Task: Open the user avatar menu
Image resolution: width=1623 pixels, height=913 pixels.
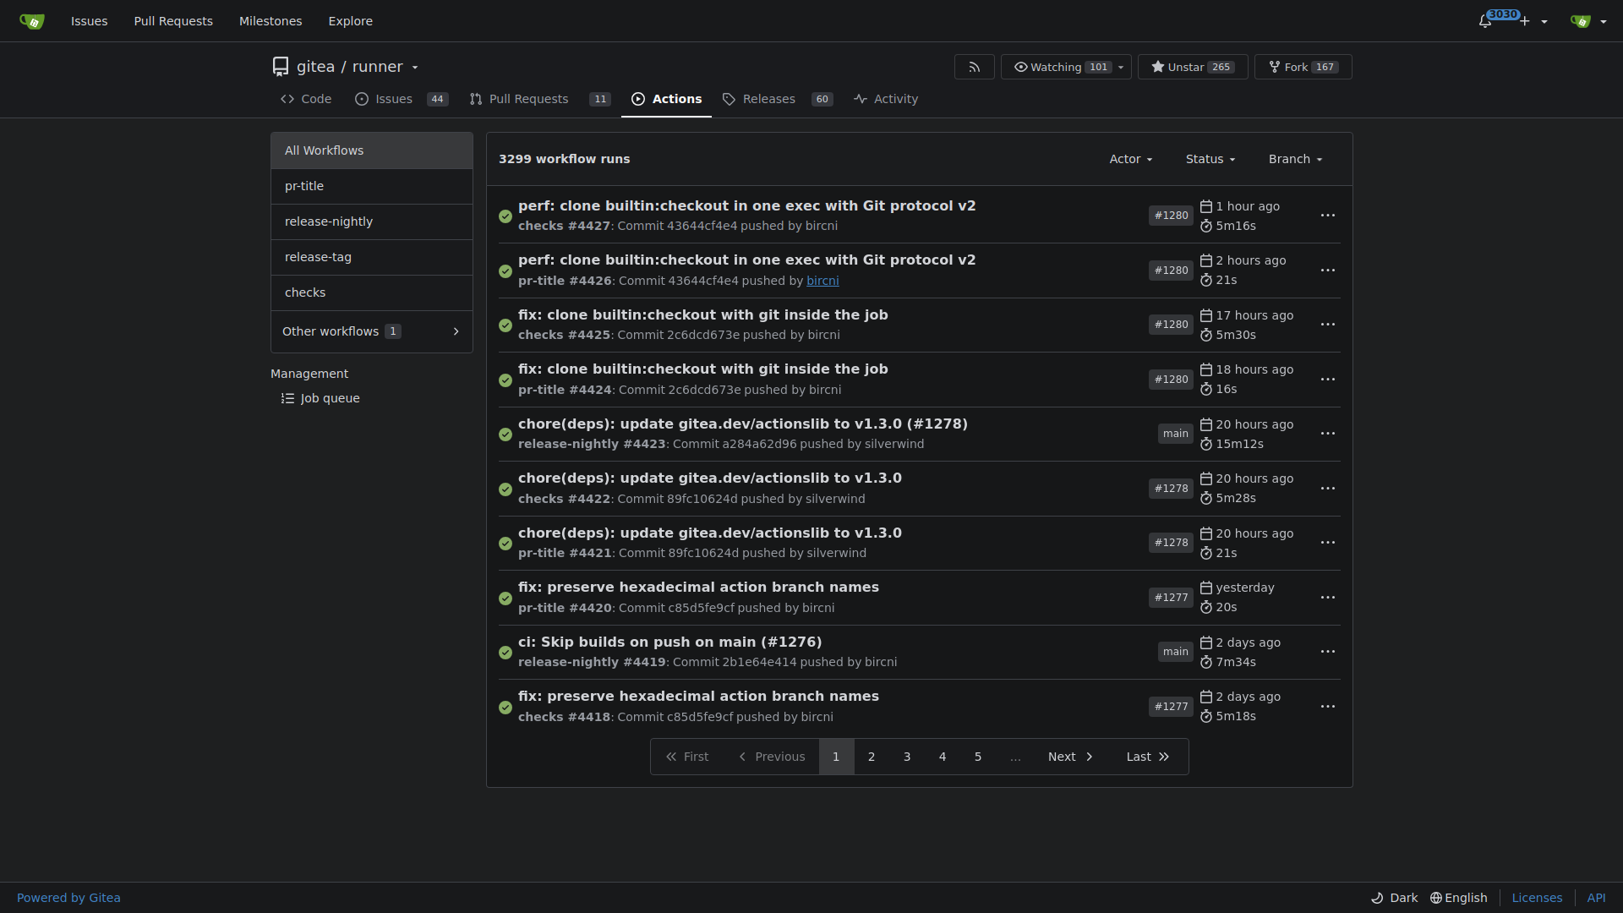Action: tap(1588, 21)
